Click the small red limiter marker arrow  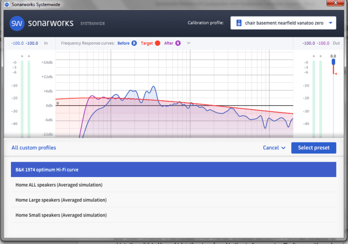pyautogui.click(x=336, y=74)
